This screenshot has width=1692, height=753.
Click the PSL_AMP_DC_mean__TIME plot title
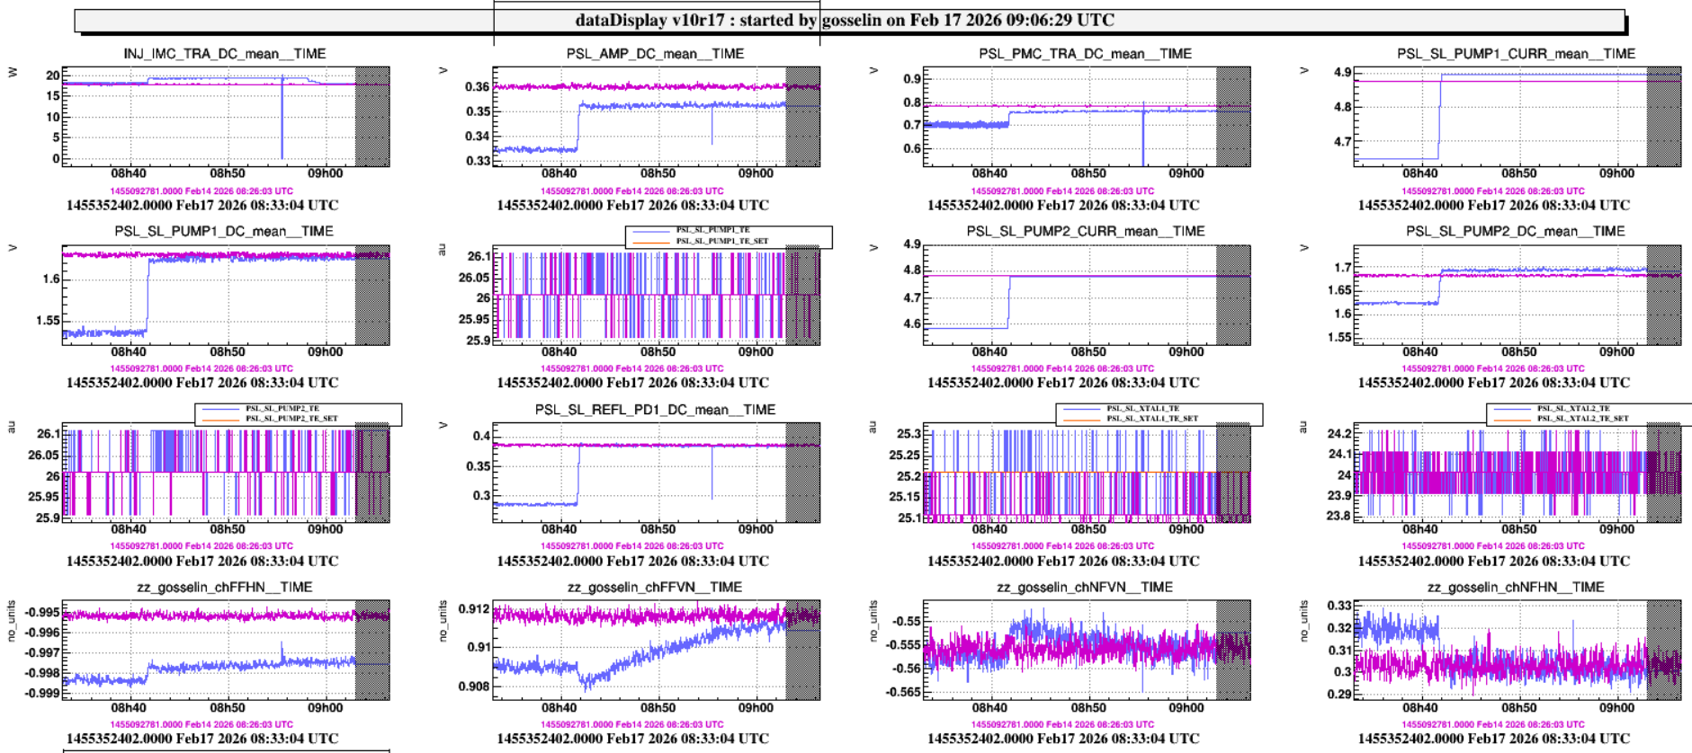pyautogui.click(x=655, y=54)
